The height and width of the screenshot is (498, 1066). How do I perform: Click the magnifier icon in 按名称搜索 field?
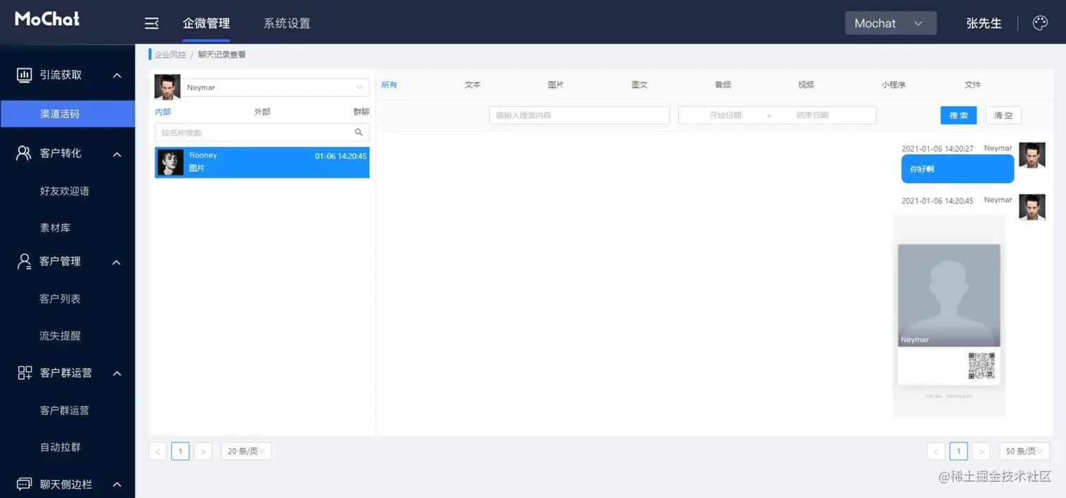click(x=360, y=132)
